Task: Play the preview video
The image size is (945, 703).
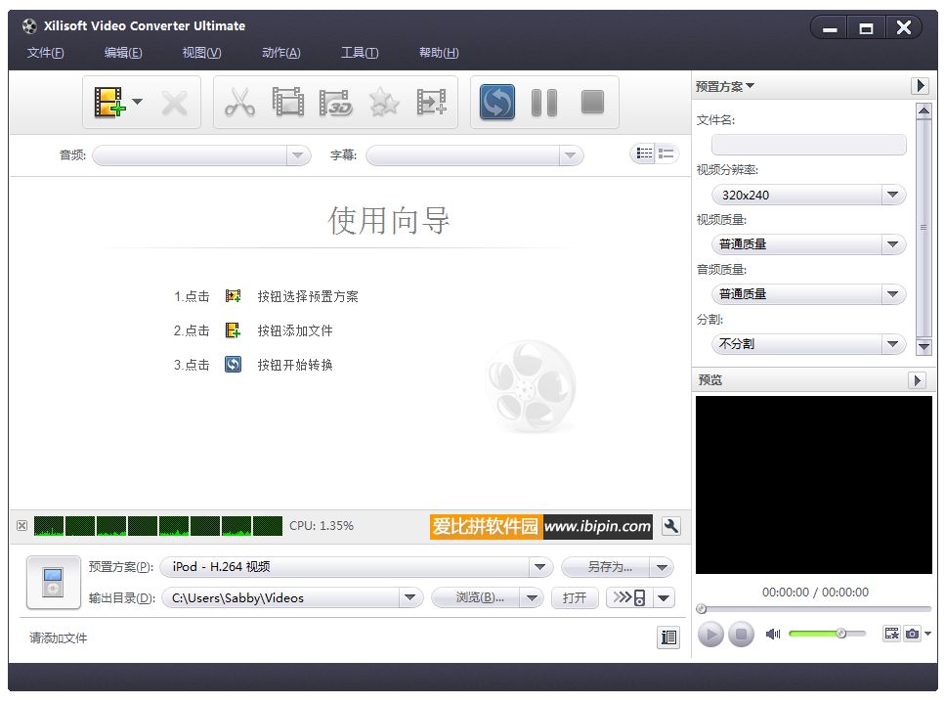Action: tap(710, 635)
